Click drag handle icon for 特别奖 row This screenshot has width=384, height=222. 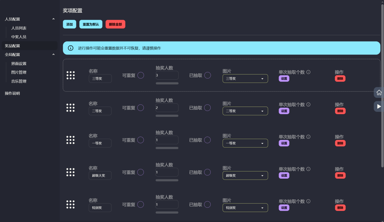coord(71,204)
